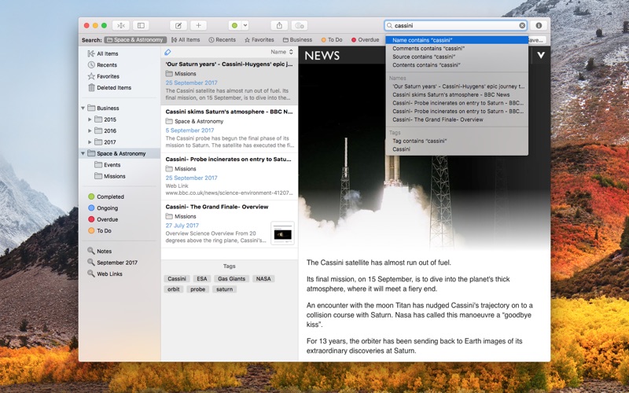Expand the 2017 folder
The width and height of the screenshot is (629, 393).
(90, 142)
